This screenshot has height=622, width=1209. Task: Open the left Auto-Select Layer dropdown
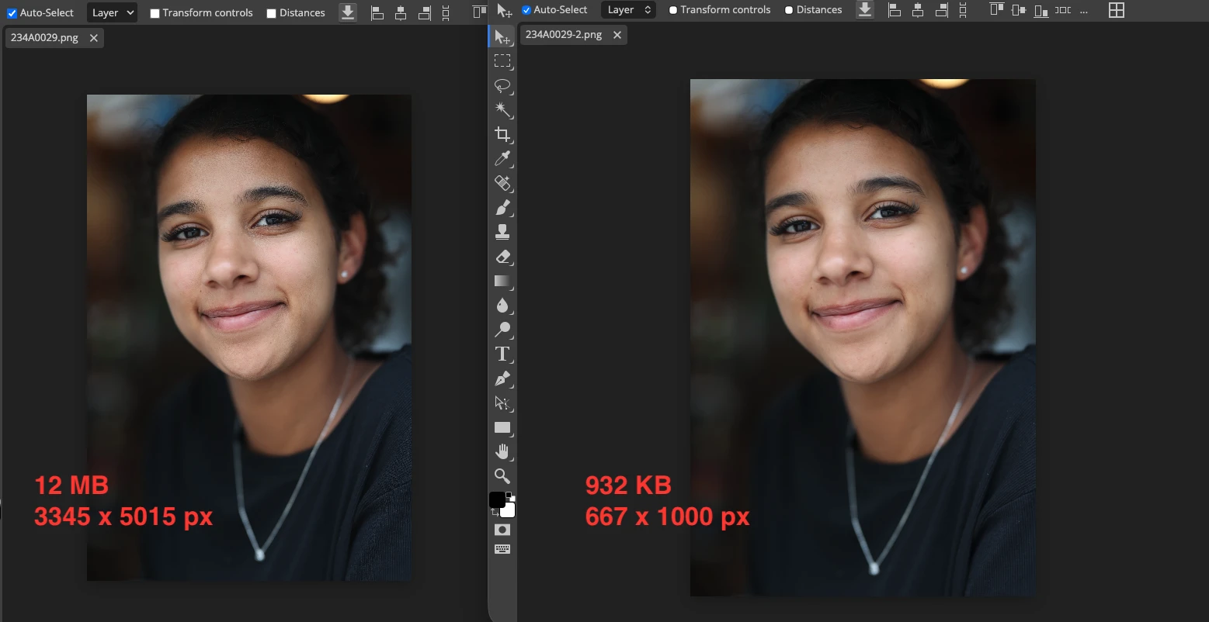pyautogui.click(x=111, y=12)
